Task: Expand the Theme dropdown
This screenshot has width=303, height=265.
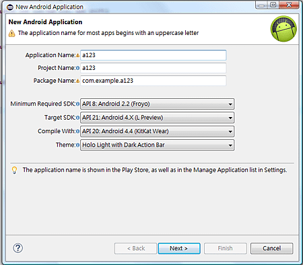Action: pos(158,145)
